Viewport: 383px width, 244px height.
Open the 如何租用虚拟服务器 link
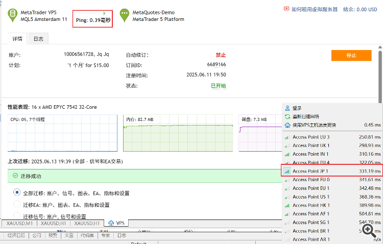315,9
